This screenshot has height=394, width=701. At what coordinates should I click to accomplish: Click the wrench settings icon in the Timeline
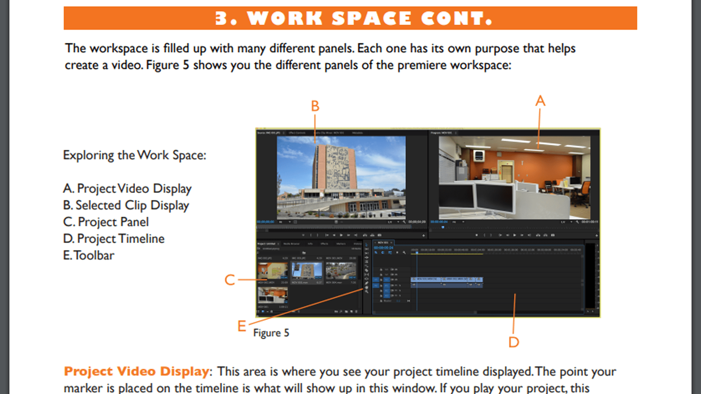tap(405, 252)
